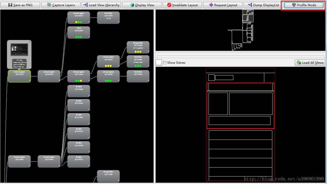Select LinearLayout node with three yellow dots

pyautogui.click(x=108, y=61)
